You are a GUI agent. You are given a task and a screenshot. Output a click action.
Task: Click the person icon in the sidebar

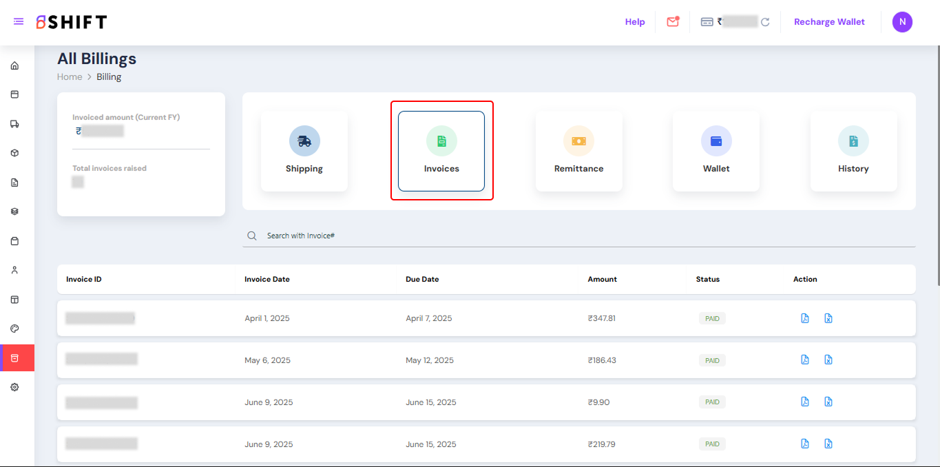coord(14,270)
